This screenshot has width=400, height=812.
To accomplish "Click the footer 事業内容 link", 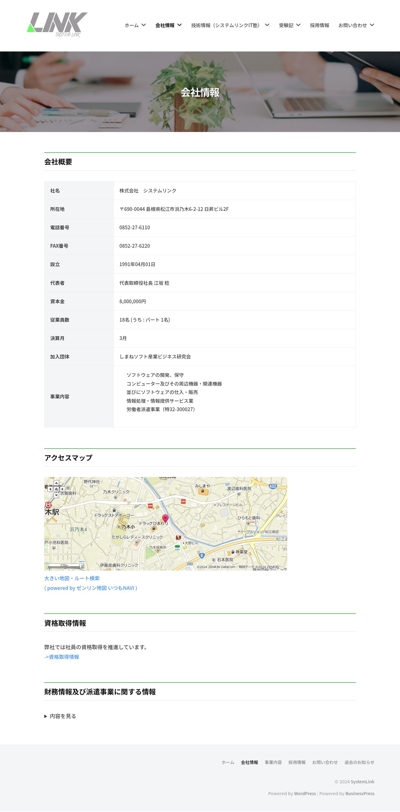I will 273,762.
